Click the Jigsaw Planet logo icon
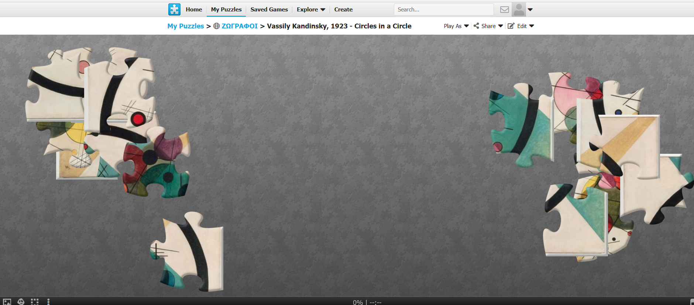This screenshot has height=305, width=694. tap(174, 9)
